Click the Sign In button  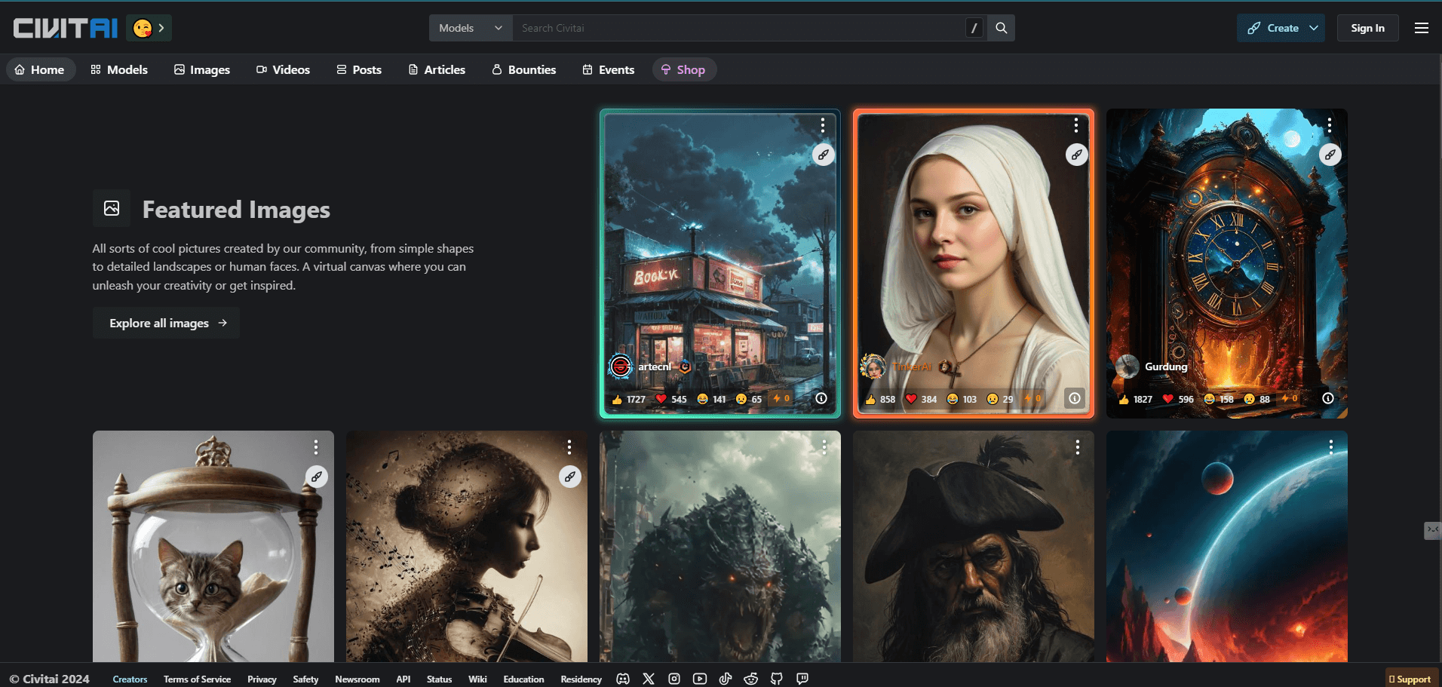click(x=1367, y=28)
